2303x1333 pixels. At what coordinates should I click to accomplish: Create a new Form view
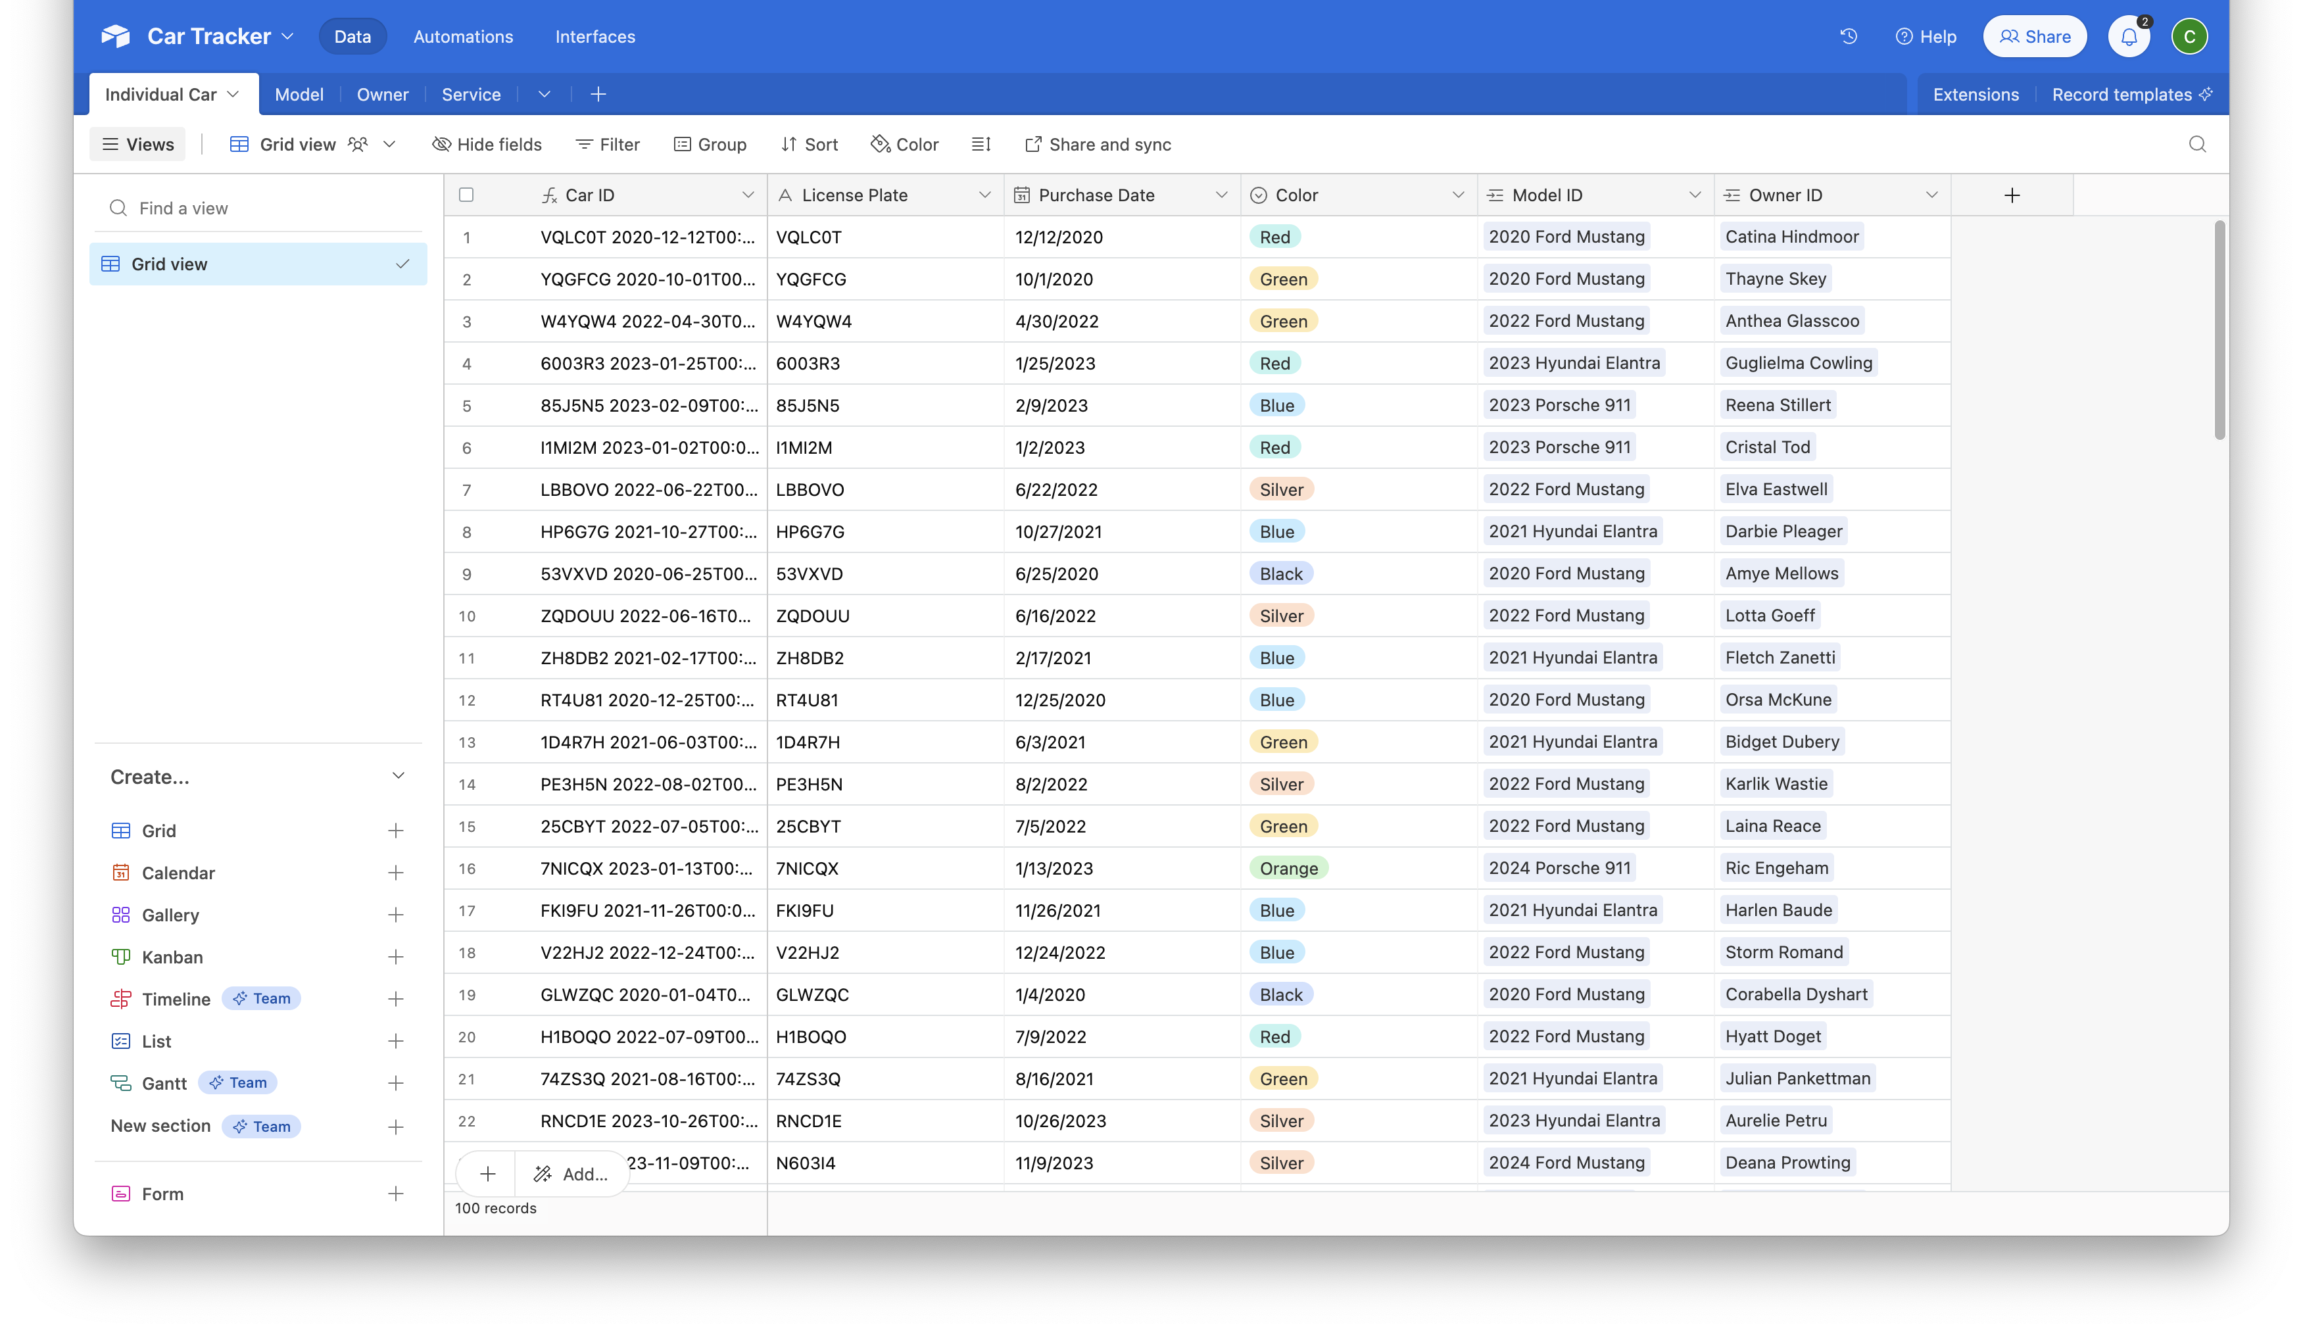[x=396, y=1193]
